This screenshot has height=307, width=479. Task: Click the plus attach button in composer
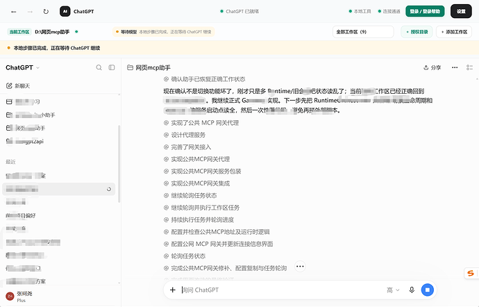click(x=173, y=290)
